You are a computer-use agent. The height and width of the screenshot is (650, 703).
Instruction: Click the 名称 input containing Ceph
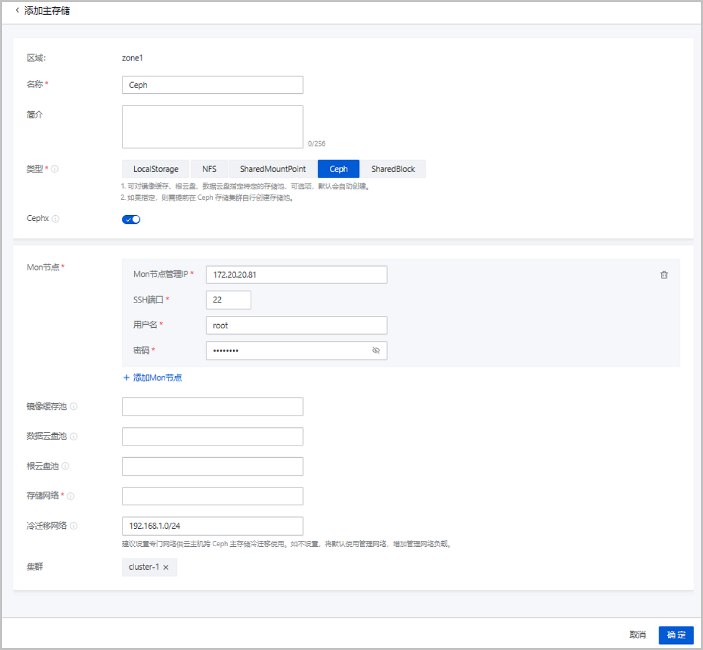212,85
